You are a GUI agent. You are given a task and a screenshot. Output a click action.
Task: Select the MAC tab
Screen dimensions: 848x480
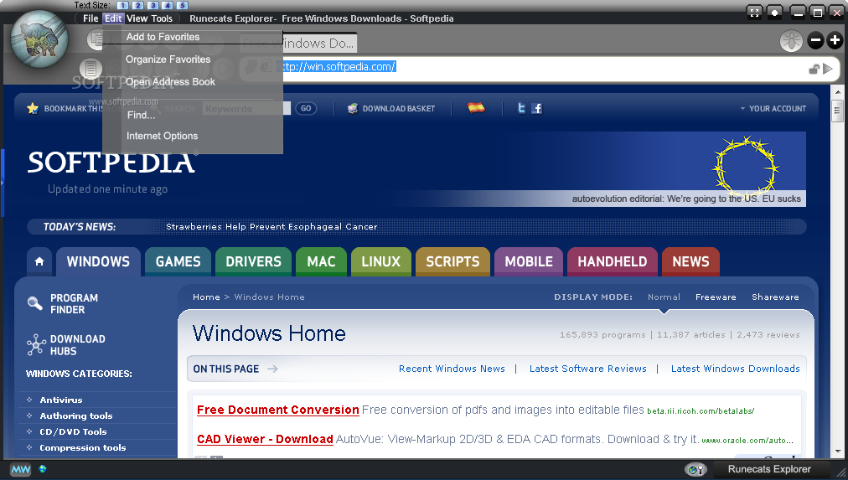click(321, 261)
